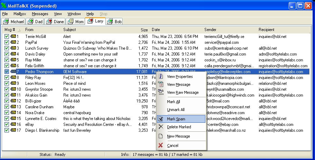The image size is (315, 160).
Task: Click the envelope icon of message 14
Action: (13, 112)
